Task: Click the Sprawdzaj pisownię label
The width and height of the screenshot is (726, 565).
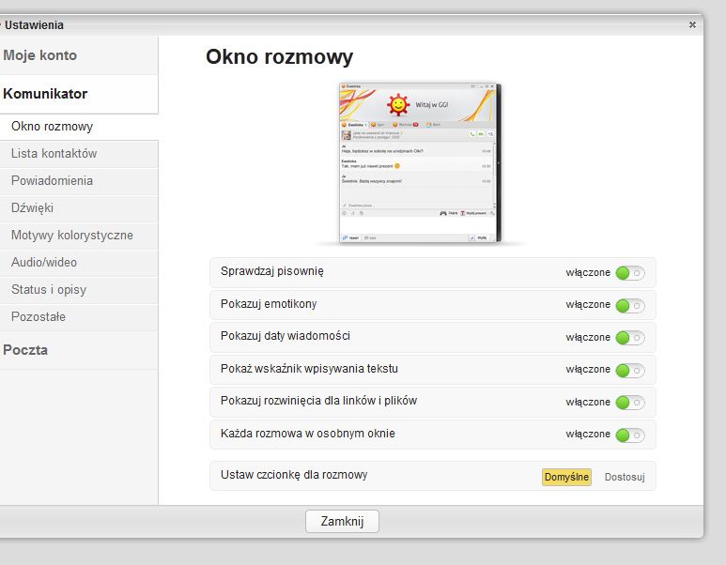Action: [272, 271]
